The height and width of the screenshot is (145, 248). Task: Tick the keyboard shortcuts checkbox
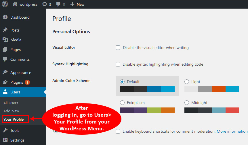point(118,131)
